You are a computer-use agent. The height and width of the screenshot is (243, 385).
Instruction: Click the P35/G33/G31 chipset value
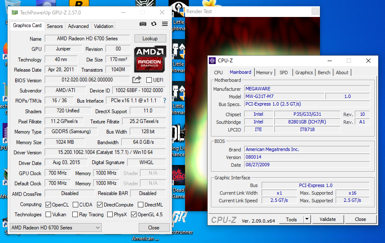pyautogui.click(x=307, y=114)
